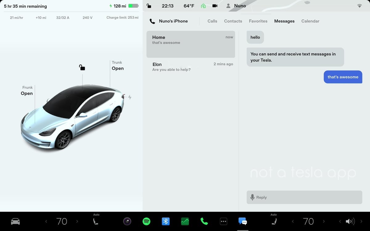Open the driver seat heater control
Image resolution: width=370 pixels, height=231 pixels.
click(x=96, y=221)
